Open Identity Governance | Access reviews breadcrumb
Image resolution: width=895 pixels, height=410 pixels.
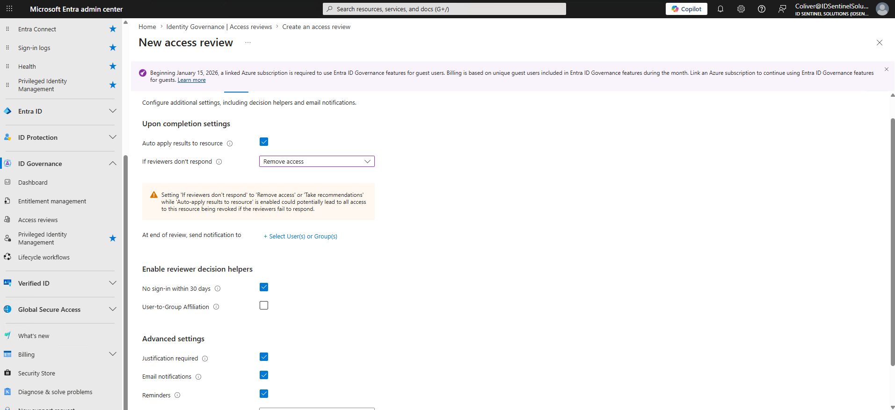tap(219, 27)
